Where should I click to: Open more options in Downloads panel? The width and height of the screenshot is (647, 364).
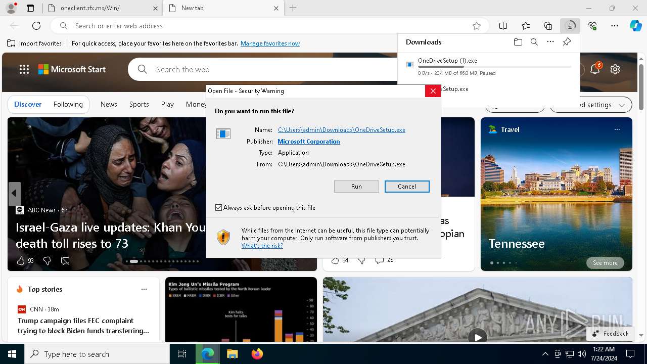550,42
